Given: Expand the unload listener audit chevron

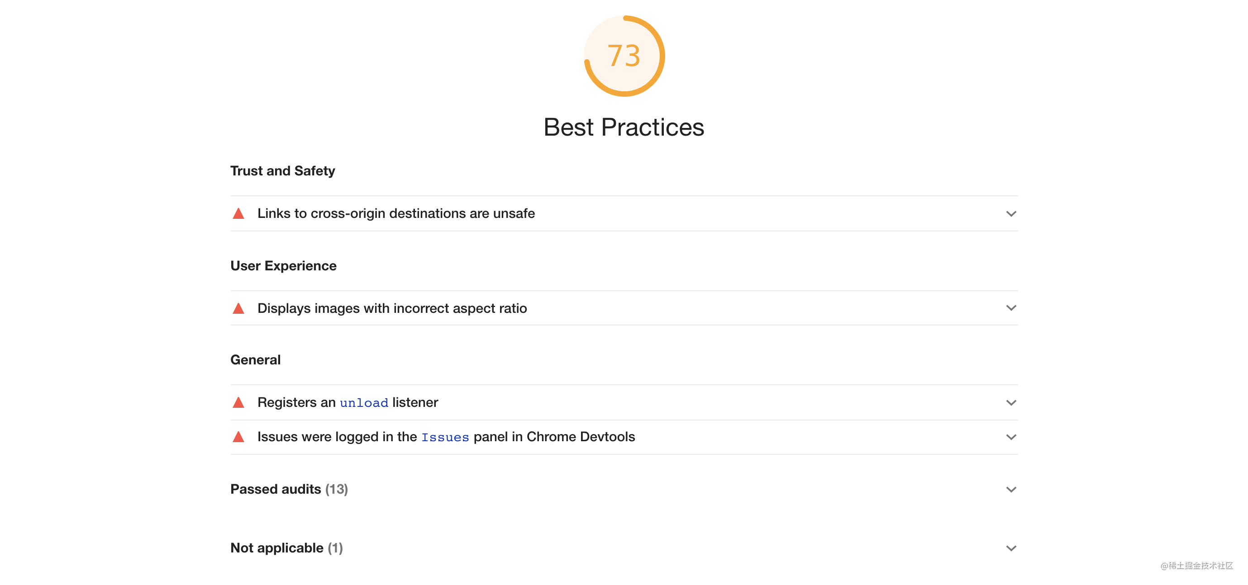Looking at the screenshot, I should [1011, 402].
